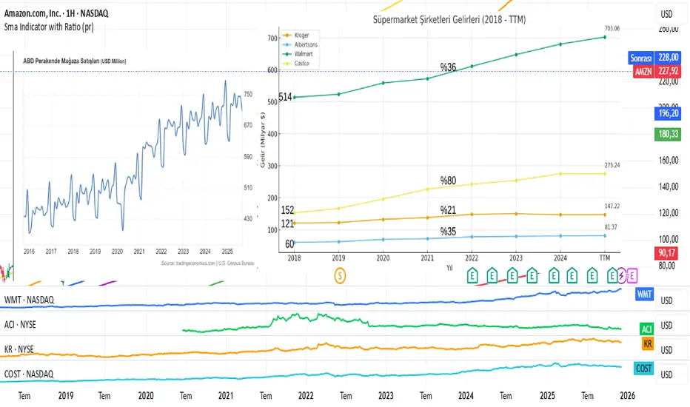Image resolution: width=690 pixels, height=407 pixels.
Task: Click the leftmost green earnings 'E' marker
Action: point(472,276)
